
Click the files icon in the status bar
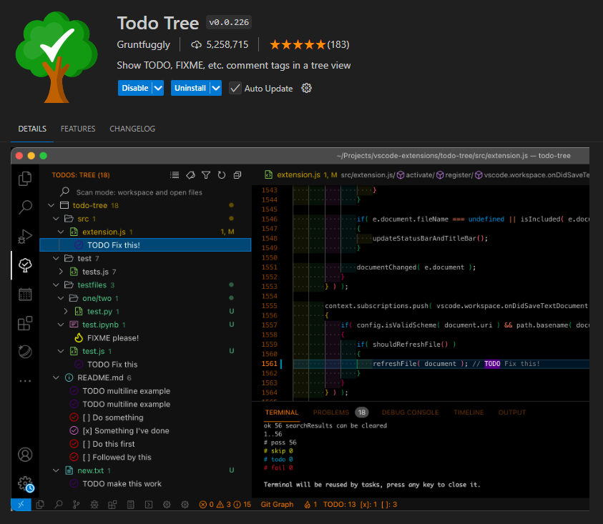(40, 505)
